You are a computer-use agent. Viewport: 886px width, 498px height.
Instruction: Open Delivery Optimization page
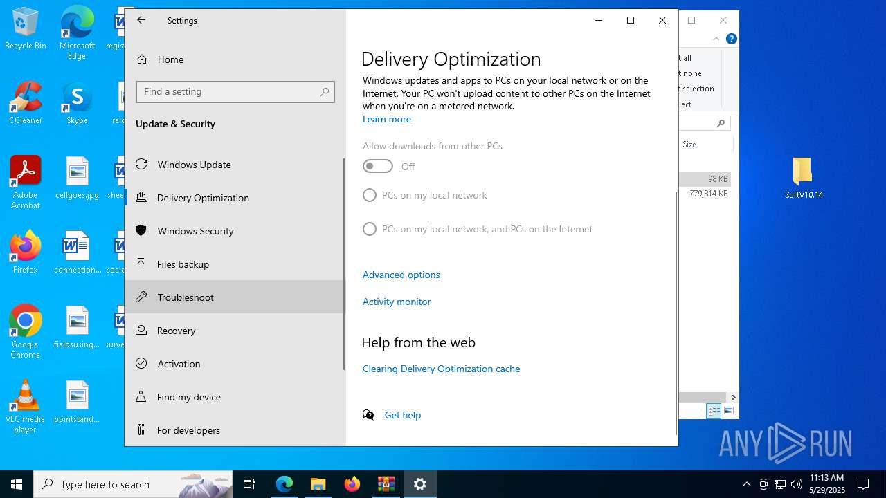234,198
